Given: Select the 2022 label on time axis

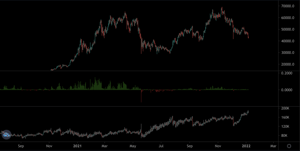Looking at the screenshot, I should pyautogui.click(x=246, y=146).
